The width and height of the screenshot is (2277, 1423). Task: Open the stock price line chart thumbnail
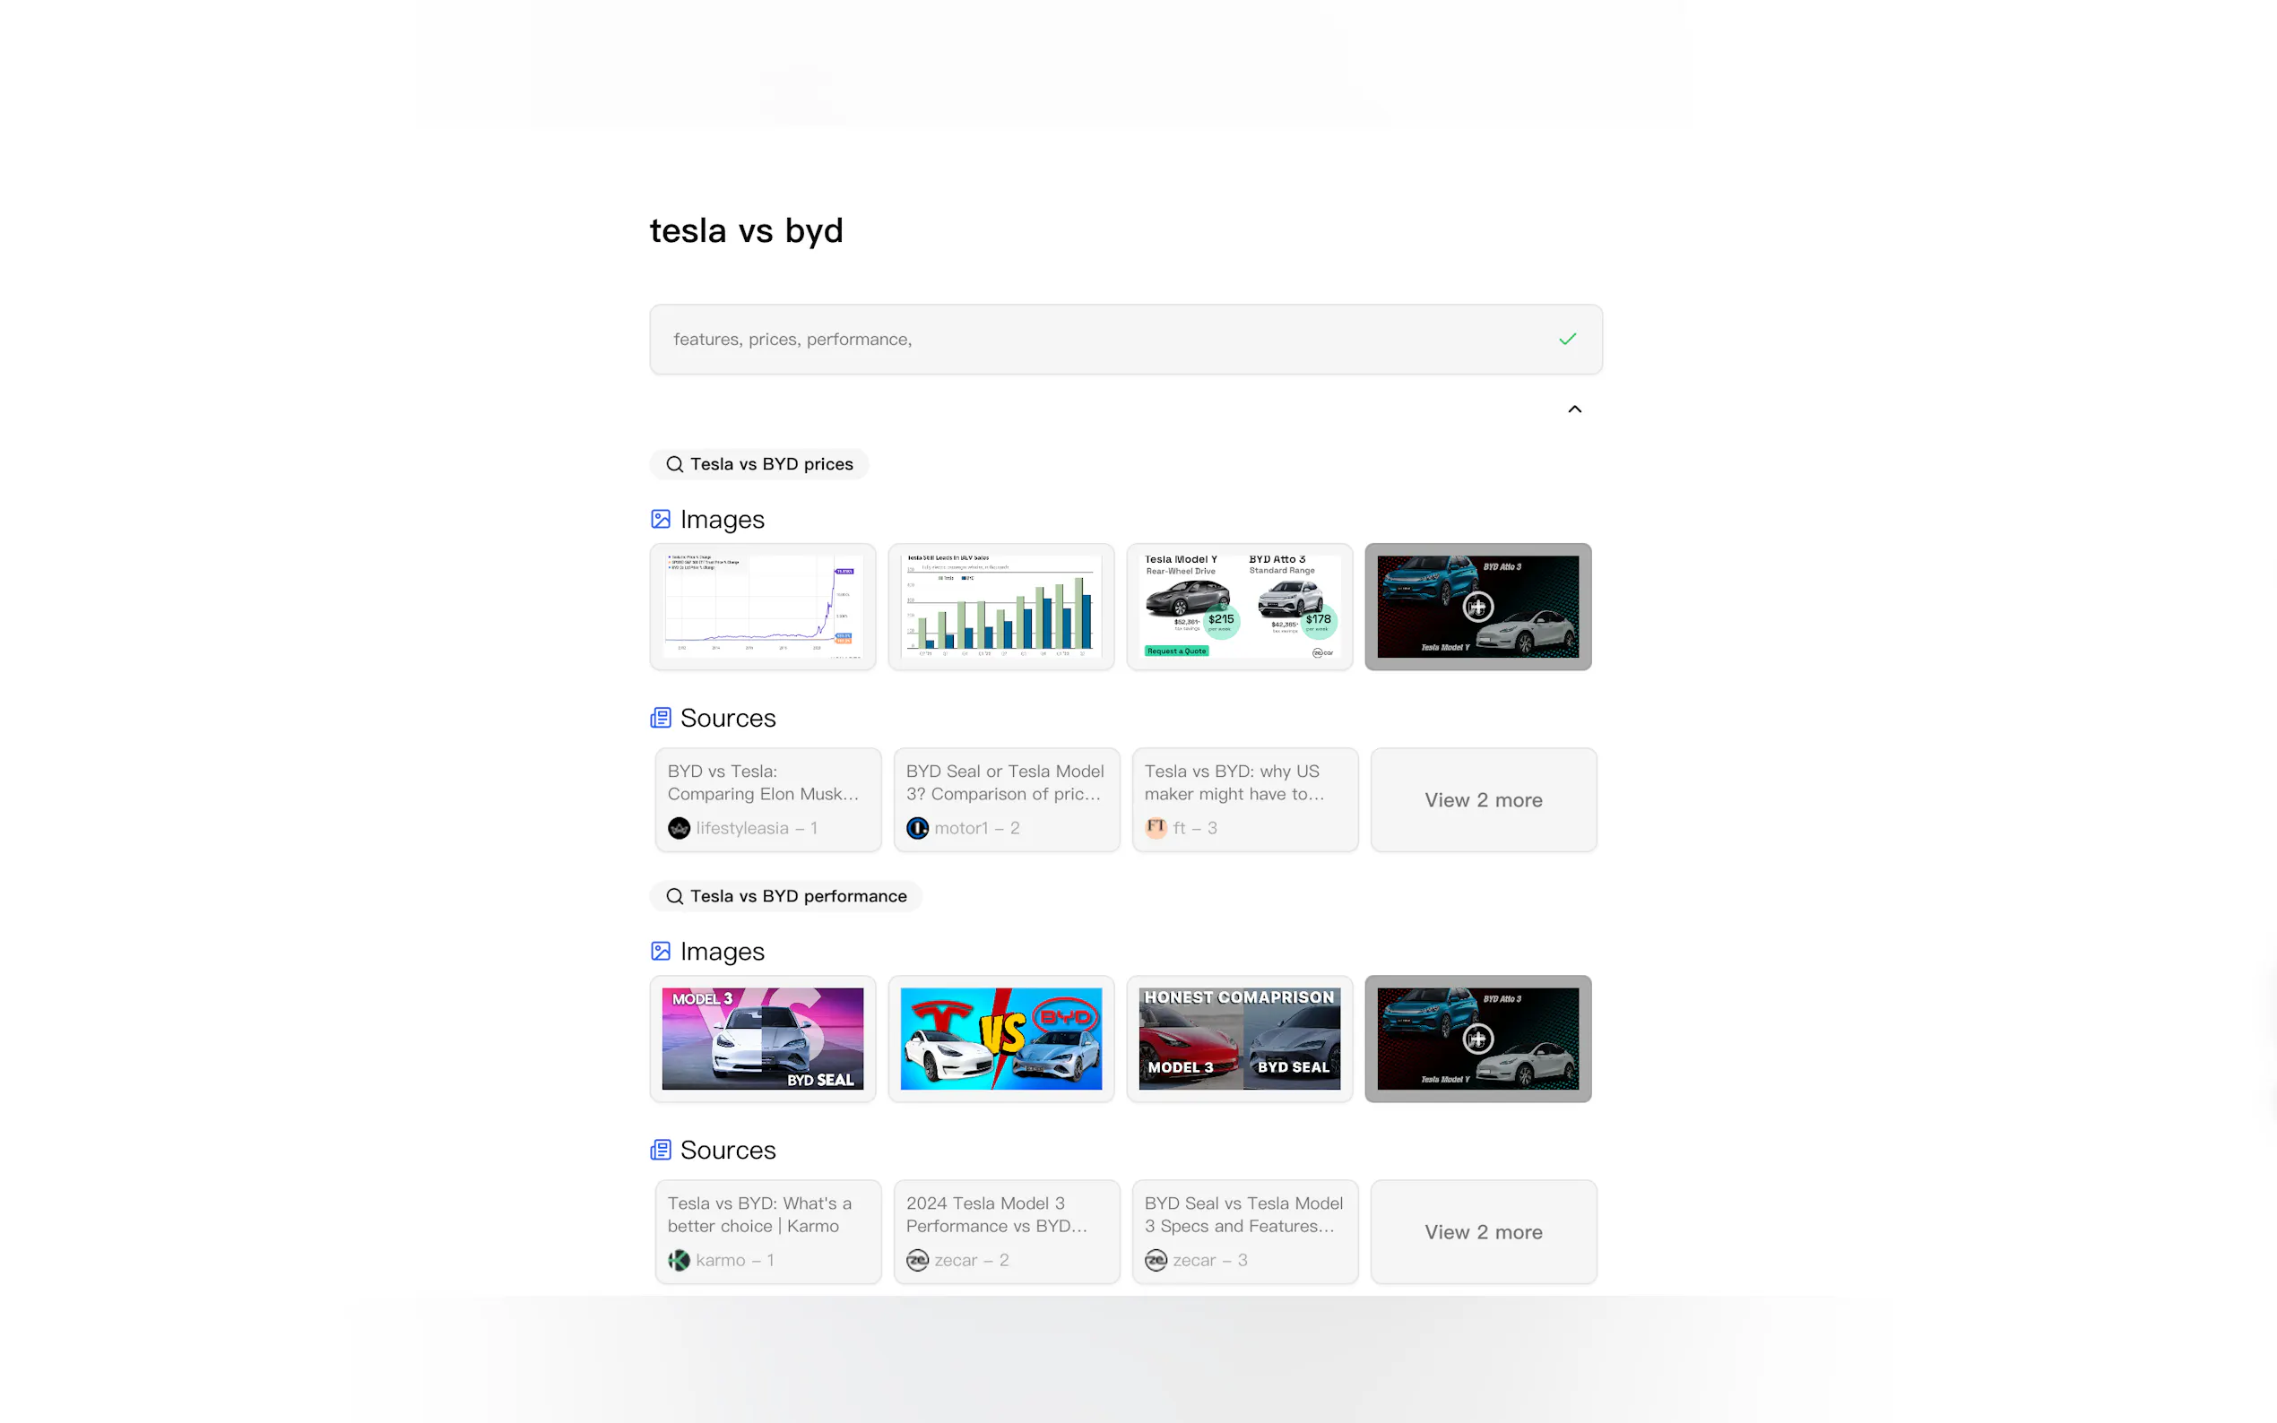pyautogui.click(x=763, y=606)
